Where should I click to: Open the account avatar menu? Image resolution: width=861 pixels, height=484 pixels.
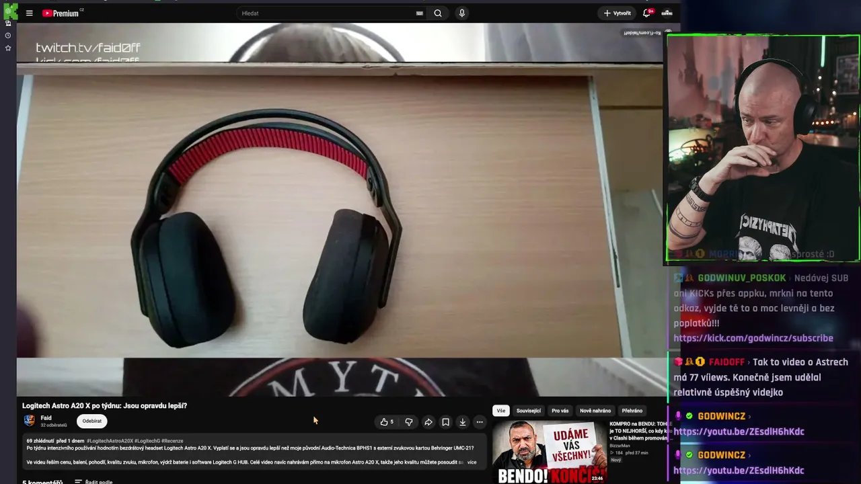pyautogui.click(x=667, y=13)
